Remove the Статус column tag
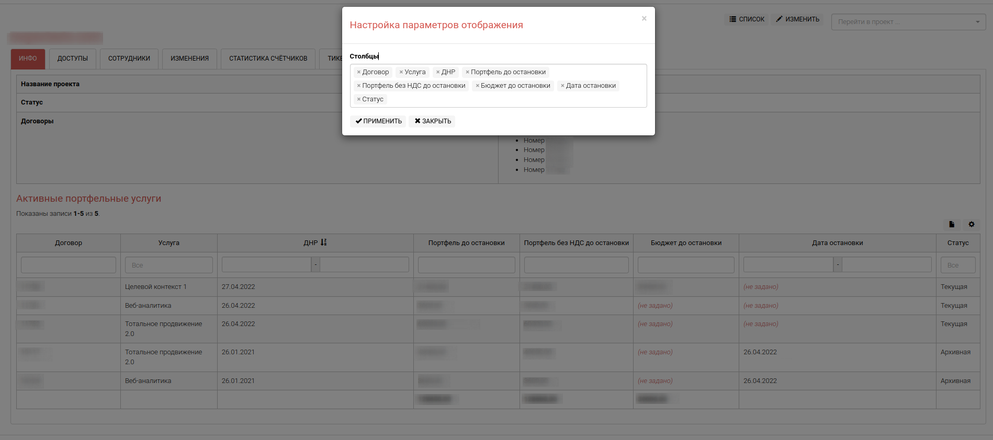993x440 pixels. pyautogui.click(x=358, y=99)
